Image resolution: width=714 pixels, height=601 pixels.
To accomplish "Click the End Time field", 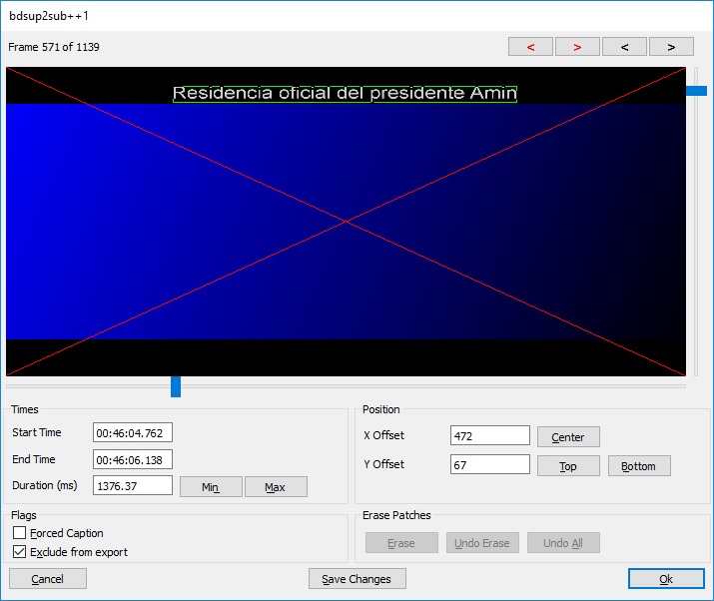I will click(133, 459).
